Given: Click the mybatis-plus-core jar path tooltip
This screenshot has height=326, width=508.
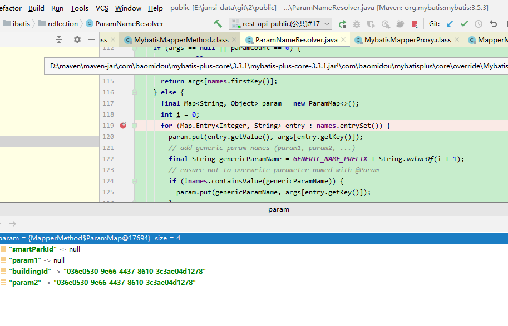Looking at the screenshot, I should [276, 66].
